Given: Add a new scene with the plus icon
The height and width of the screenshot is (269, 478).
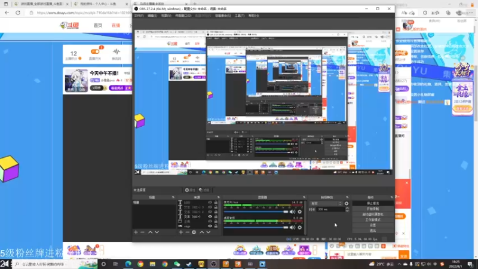Looking at the screenshot, I should (x=136, y=233).
